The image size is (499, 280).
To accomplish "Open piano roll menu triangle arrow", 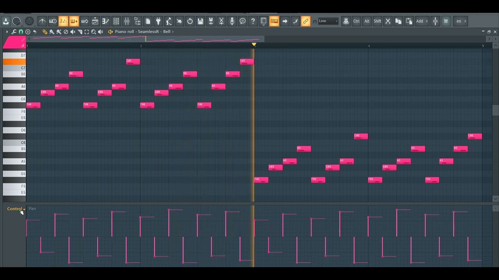I will tap(7, 31).
